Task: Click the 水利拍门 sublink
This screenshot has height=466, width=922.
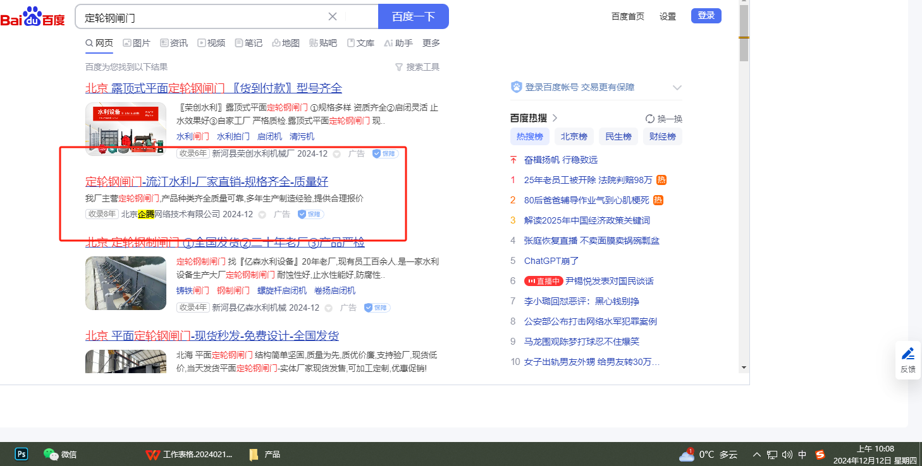Action: pos(233,136)
